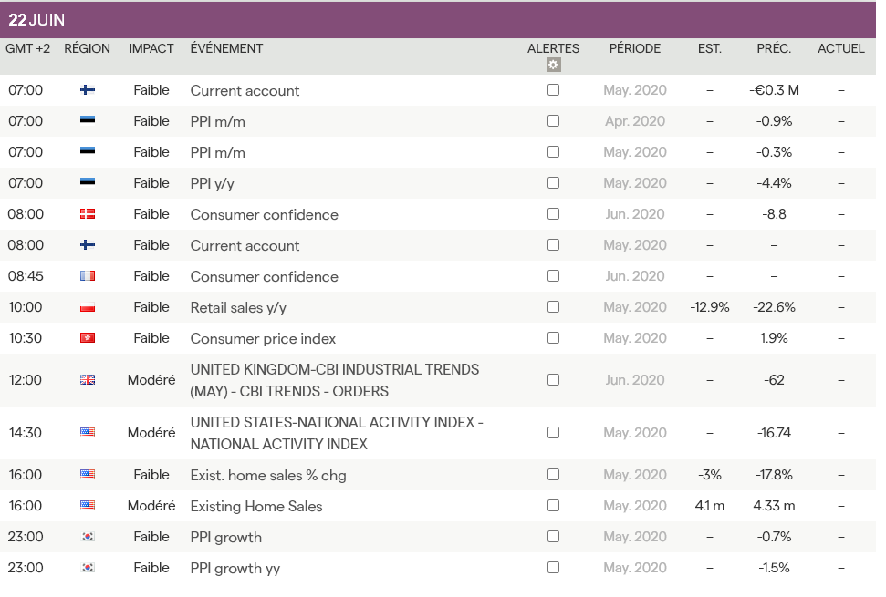Viewport: 886px width, 597px height.
Task: Select the PÉRIODE column header
Action: coord(635,48)
